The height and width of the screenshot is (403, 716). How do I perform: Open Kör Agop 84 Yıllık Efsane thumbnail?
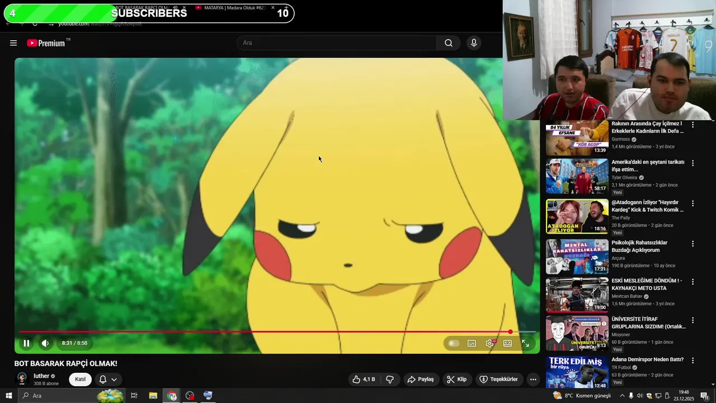point(577,138)
